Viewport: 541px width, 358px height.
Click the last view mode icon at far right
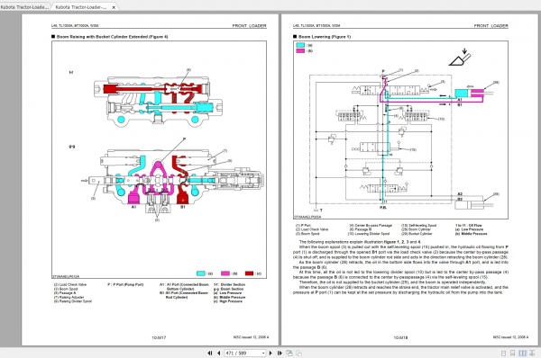(533, 354)
